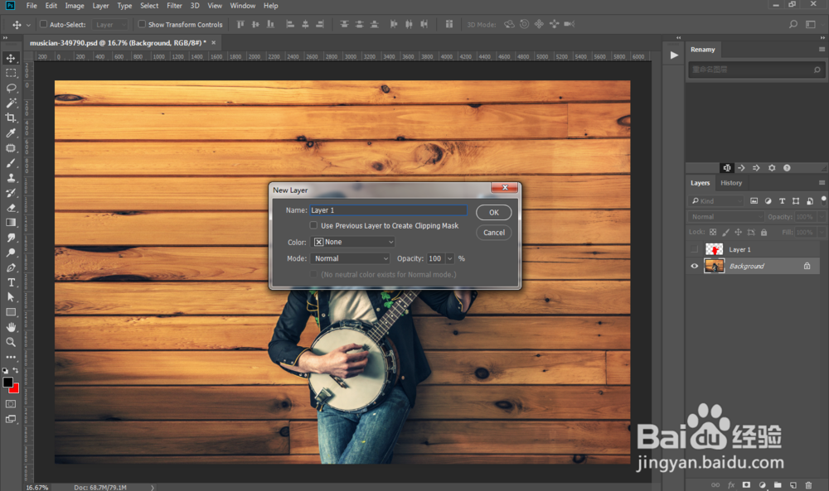Click the search icon in options bar
This screenshot has height=491, width=829.
tap(793, 24)
